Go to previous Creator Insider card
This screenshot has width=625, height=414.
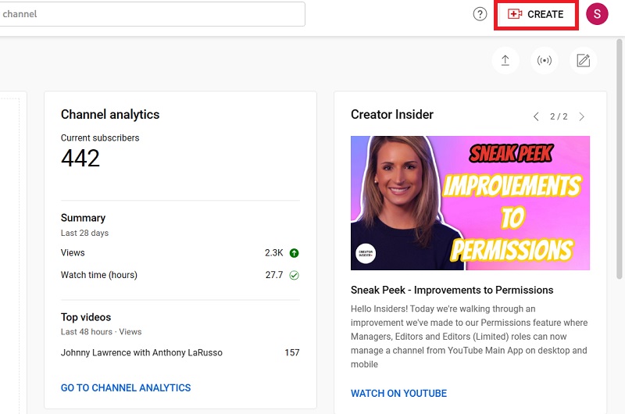[536, 116]
